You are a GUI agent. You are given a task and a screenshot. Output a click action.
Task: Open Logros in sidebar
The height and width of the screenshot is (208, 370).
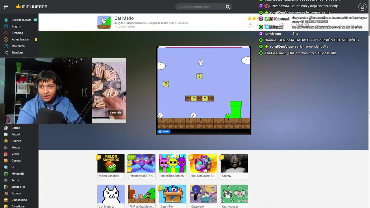pos(16,26)
